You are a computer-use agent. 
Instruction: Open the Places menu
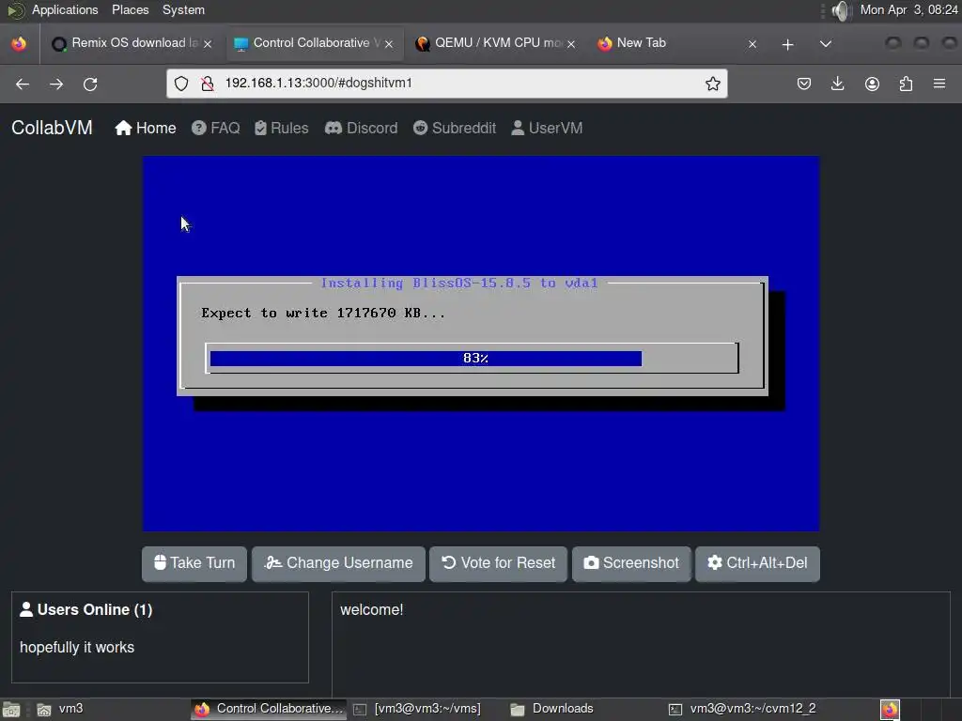130,9
